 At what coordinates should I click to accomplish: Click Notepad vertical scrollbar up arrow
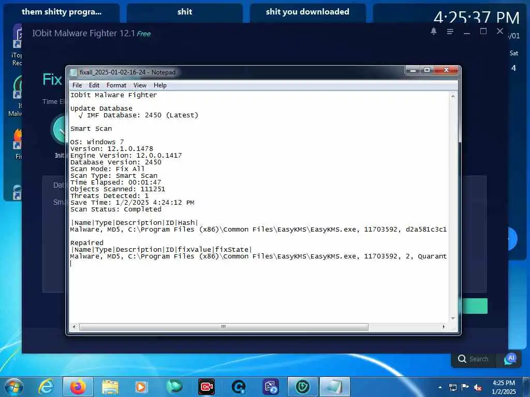[x=453, y=97]
